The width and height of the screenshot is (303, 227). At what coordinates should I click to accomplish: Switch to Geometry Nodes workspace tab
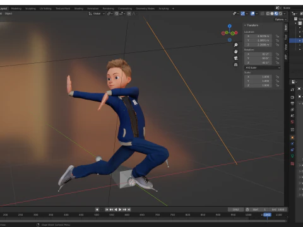(145, 9)
